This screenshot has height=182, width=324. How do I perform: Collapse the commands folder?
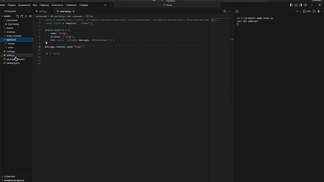click(x=16, y=20)
